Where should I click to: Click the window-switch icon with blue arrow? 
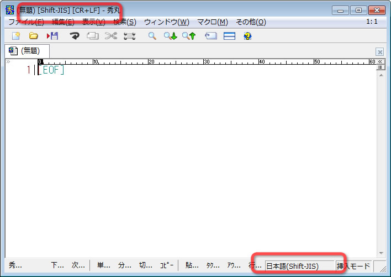click(211, 36)
